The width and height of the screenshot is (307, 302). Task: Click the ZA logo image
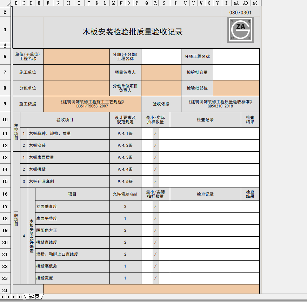(x=240, y=30)
